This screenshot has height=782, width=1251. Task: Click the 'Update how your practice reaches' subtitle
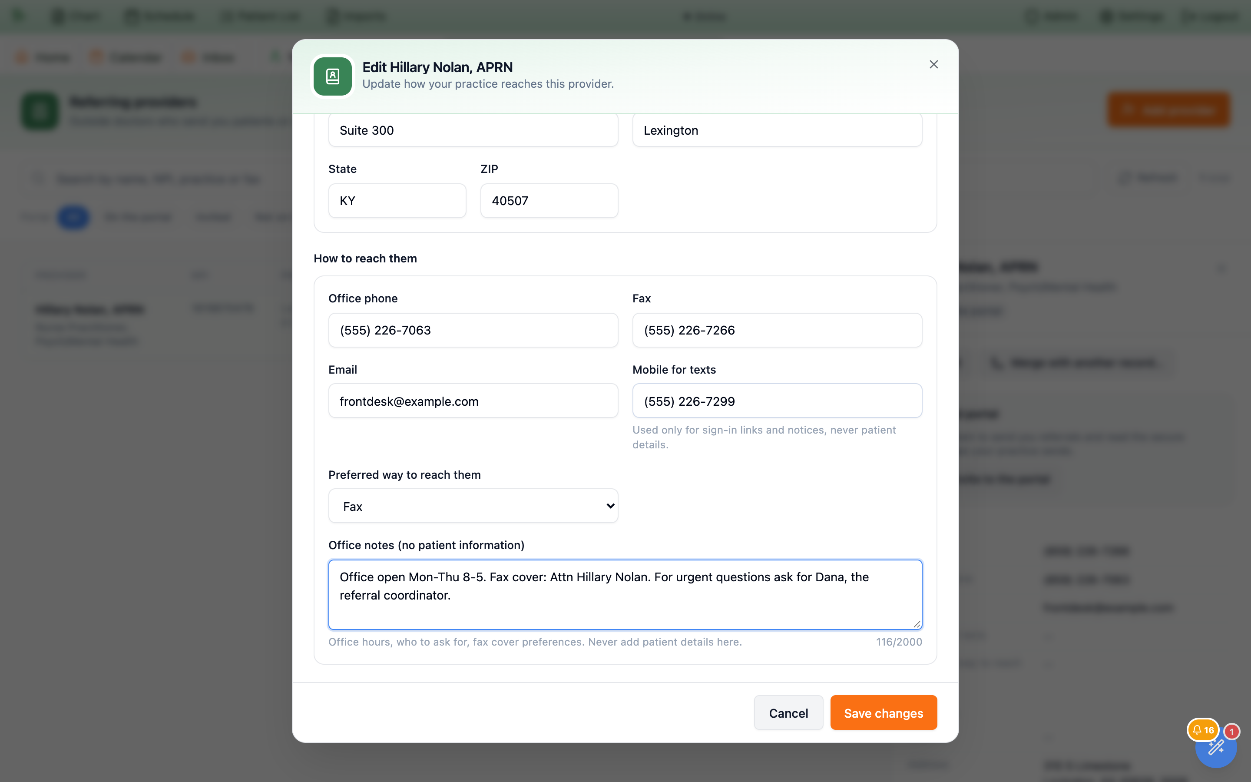coord(488,84)
